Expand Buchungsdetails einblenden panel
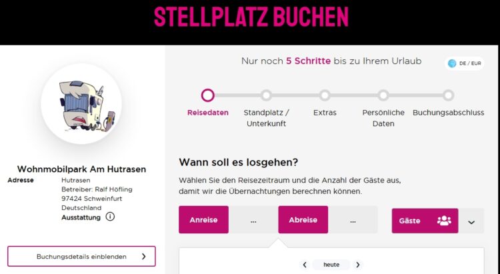Screen dimensions: 500x274 [81, 256]
